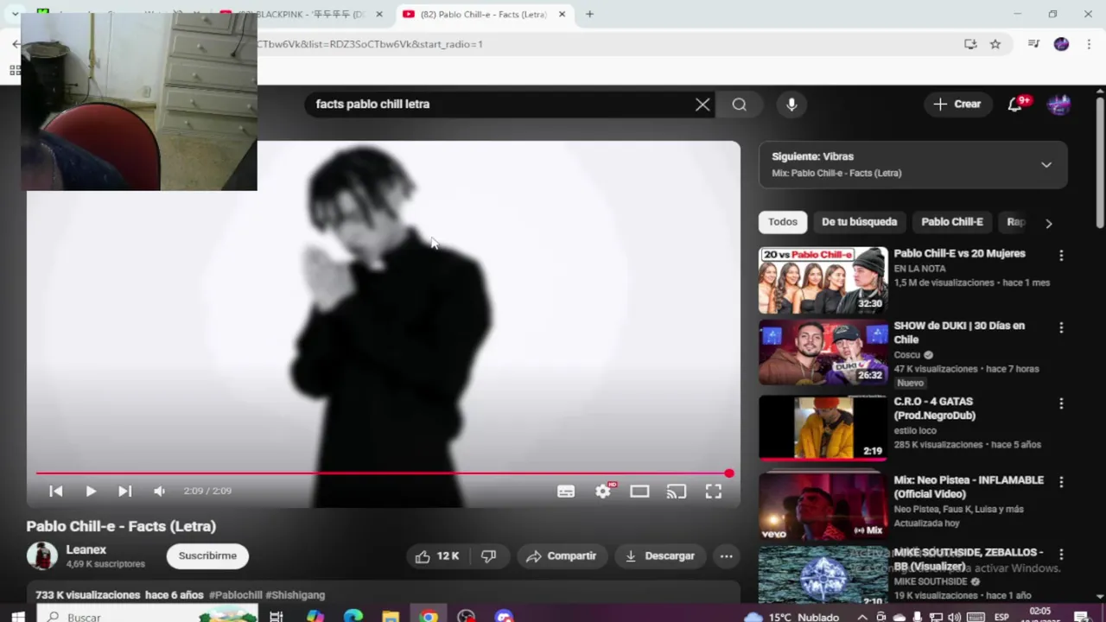1106x622 pixels.
Task: Open SHOW de DUKI 30 Días thumbnail
Action: [x=823, y=352]
